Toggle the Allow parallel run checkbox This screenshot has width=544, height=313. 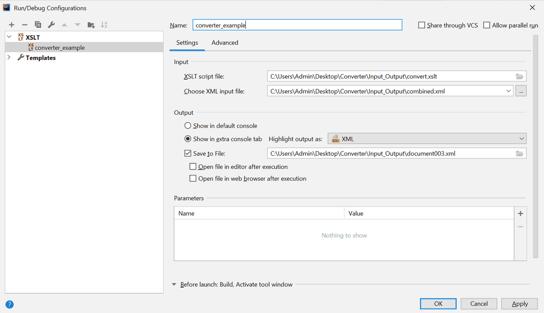[487, 26]
